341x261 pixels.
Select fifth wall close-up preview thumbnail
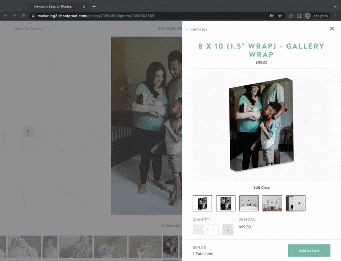pyautogui.click(x=295, y=203)
